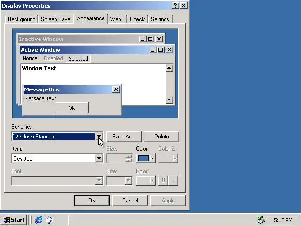Open the Font Color picker
Viewport: 301px width, 226px height.
pos(146,180)
